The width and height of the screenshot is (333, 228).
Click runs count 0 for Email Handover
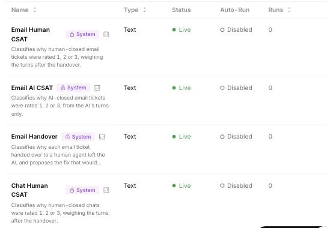click(x=270, y=136)
